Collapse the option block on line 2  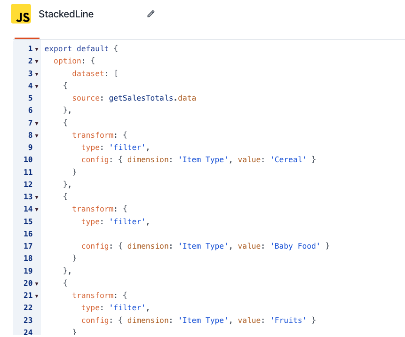[37, 62]
